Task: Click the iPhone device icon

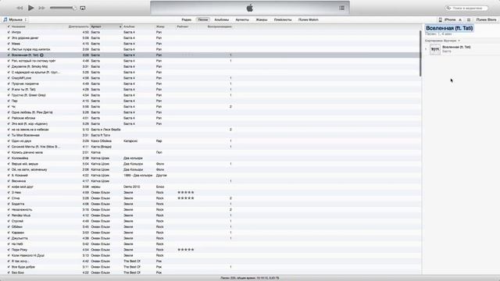Action: [x=441, y=20]
